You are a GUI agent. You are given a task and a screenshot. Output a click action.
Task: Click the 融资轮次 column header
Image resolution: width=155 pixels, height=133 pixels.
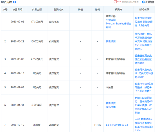59,10
